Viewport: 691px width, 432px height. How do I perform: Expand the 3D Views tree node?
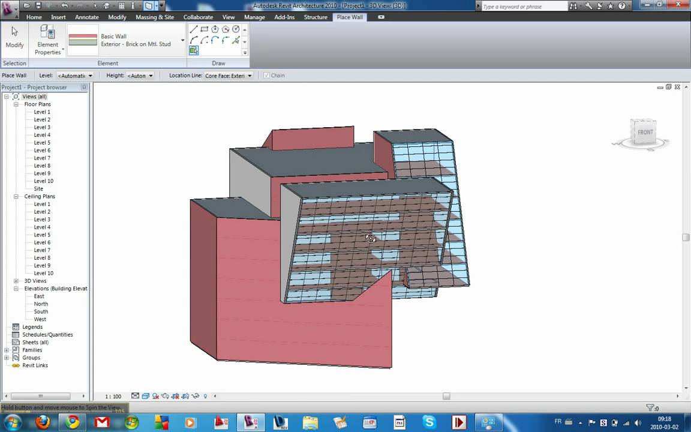coord(16,281)
